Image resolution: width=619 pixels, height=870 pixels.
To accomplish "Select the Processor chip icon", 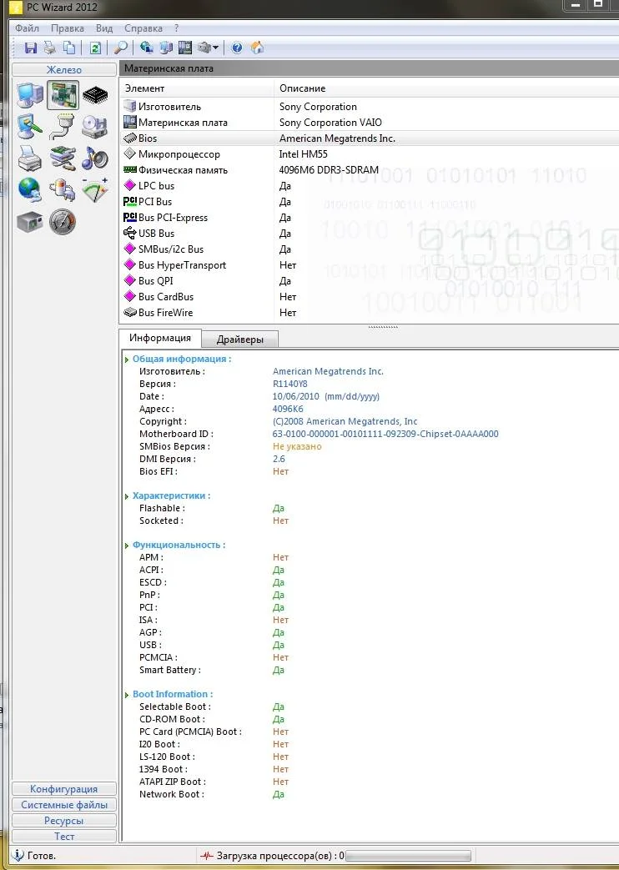I will click(95, 95).
